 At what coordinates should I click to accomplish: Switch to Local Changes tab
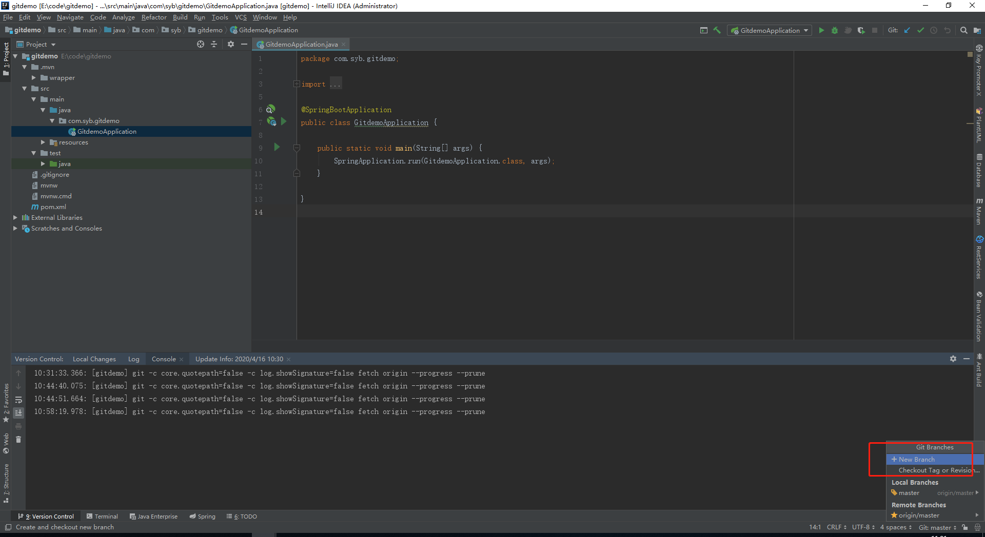pos(94,359)
